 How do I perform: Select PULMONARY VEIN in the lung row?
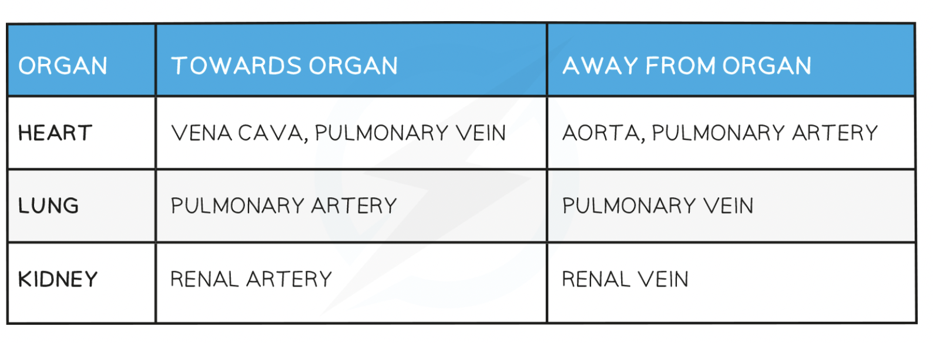[x=657, y=206]
